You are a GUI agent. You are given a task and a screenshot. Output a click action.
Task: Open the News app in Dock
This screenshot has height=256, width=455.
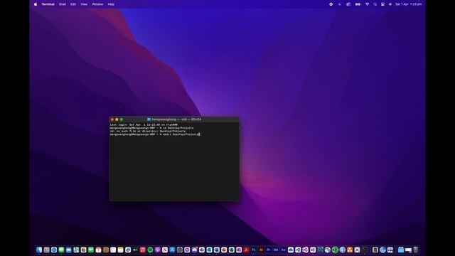165,250
